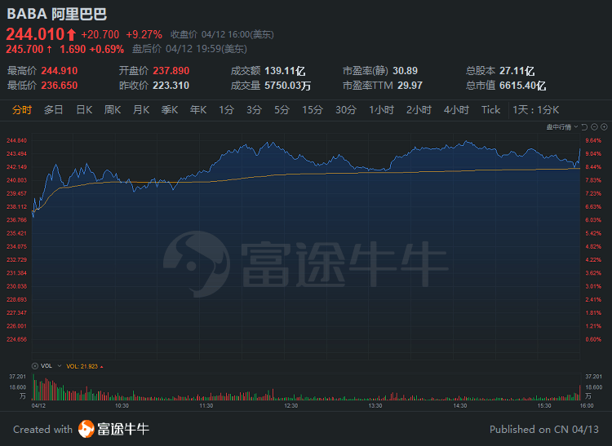Click the 昨收价 value 223.310
Image resolution: width=612 pixels, height=446 pixels.
click(171, 86)
